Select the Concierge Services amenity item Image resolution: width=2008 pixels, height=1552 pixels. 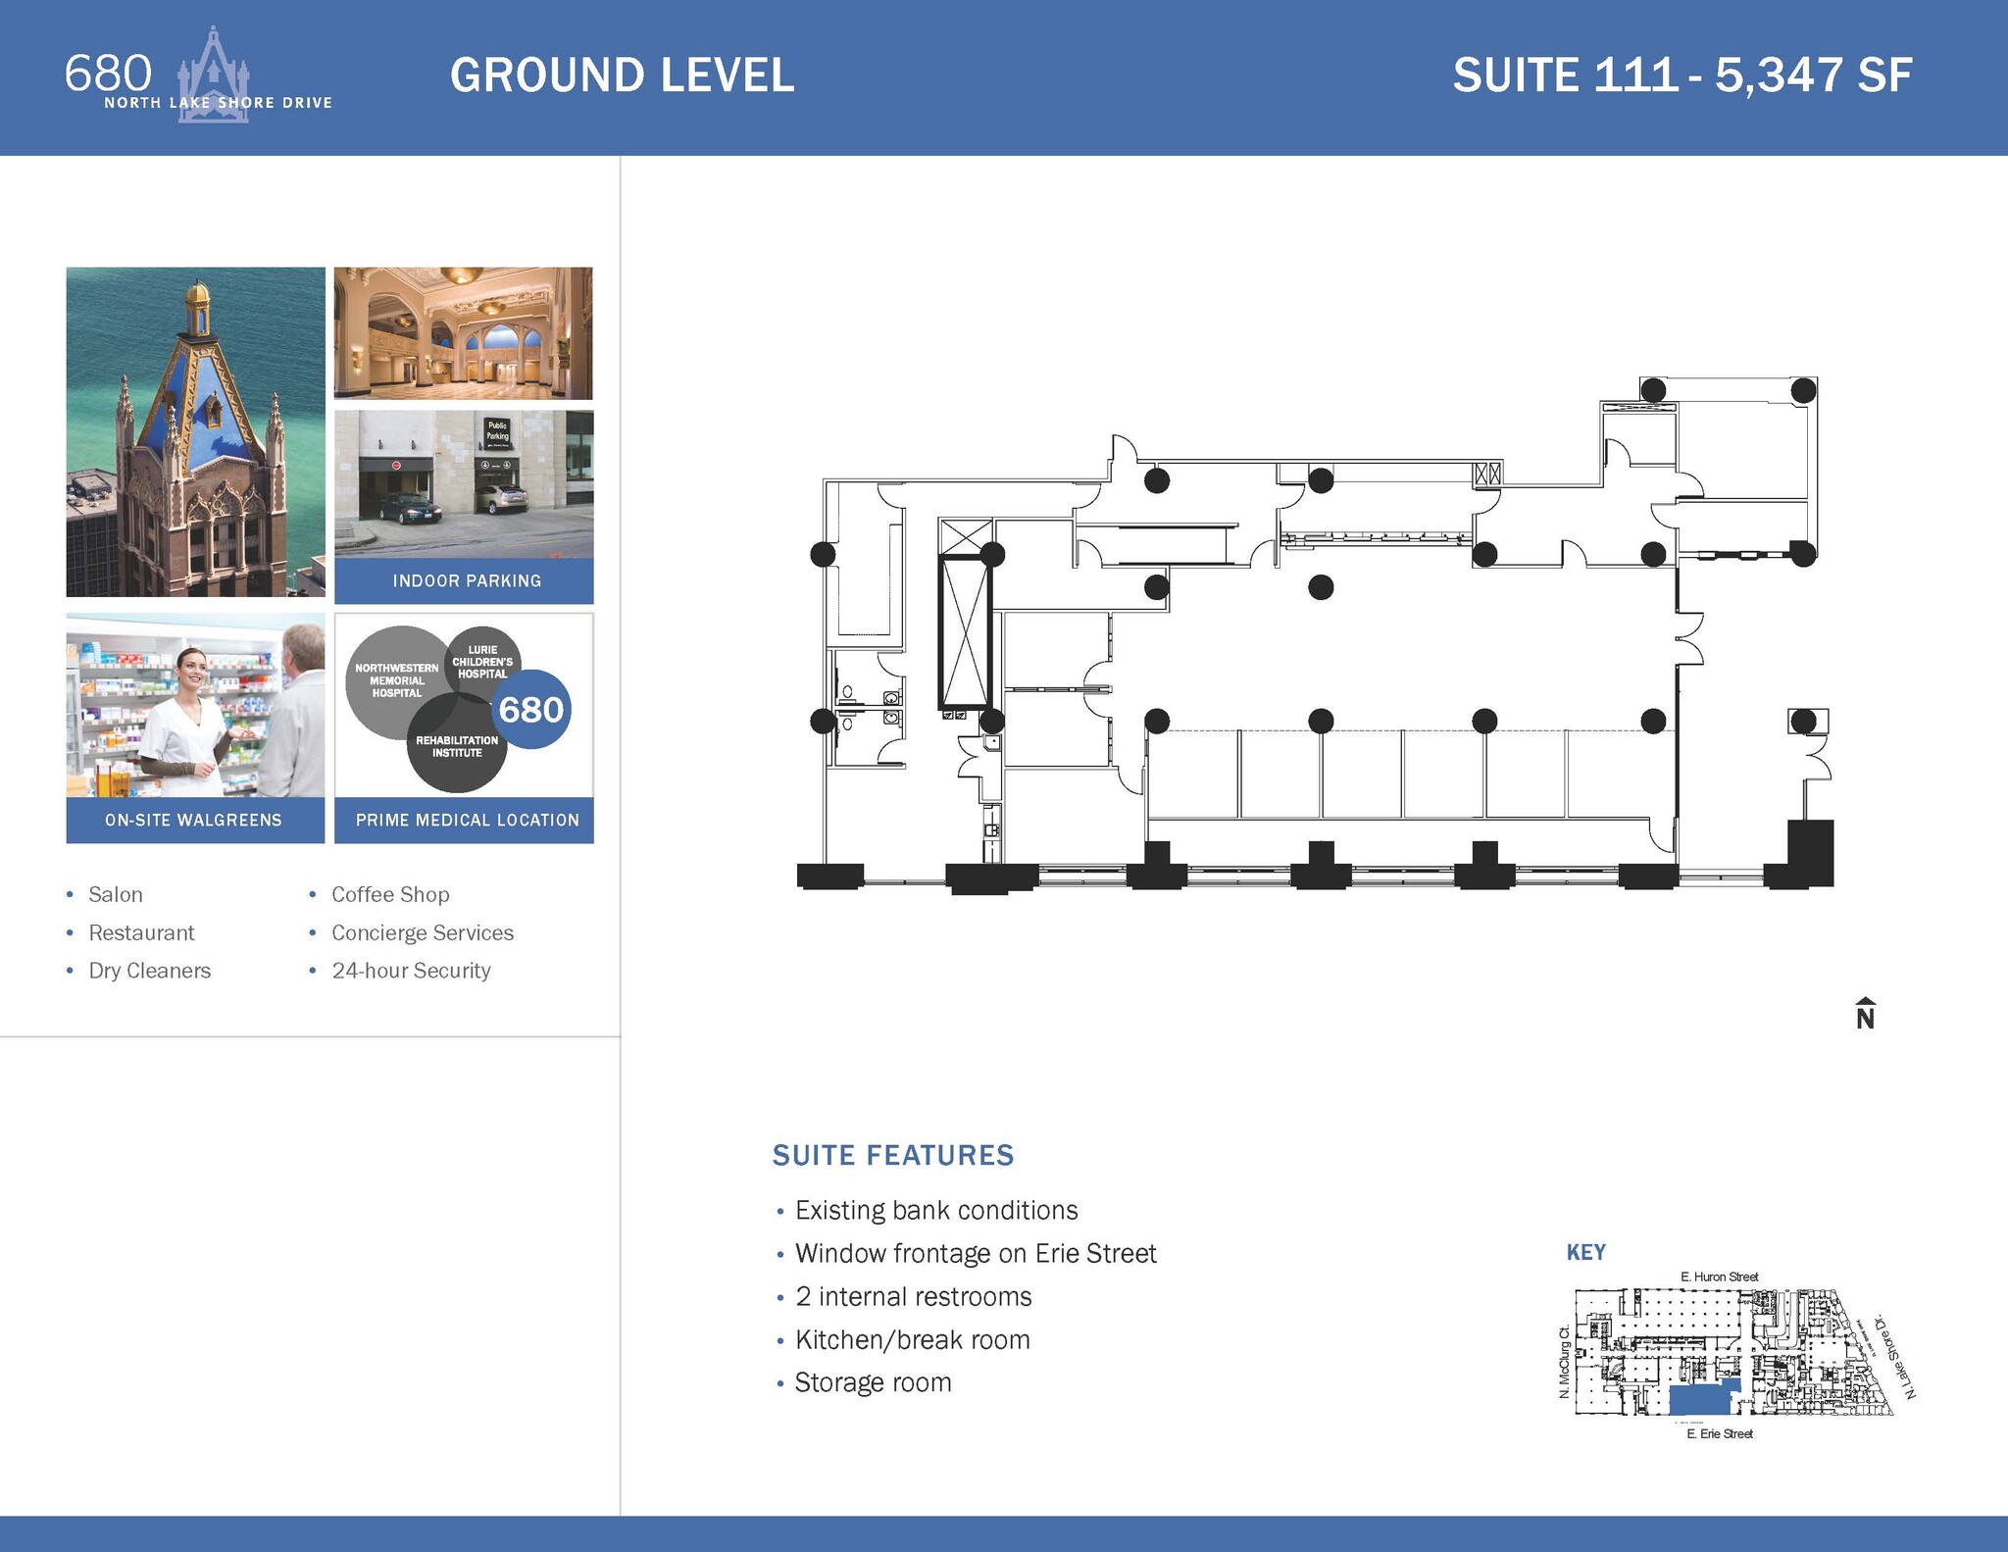tap(423, 932)
